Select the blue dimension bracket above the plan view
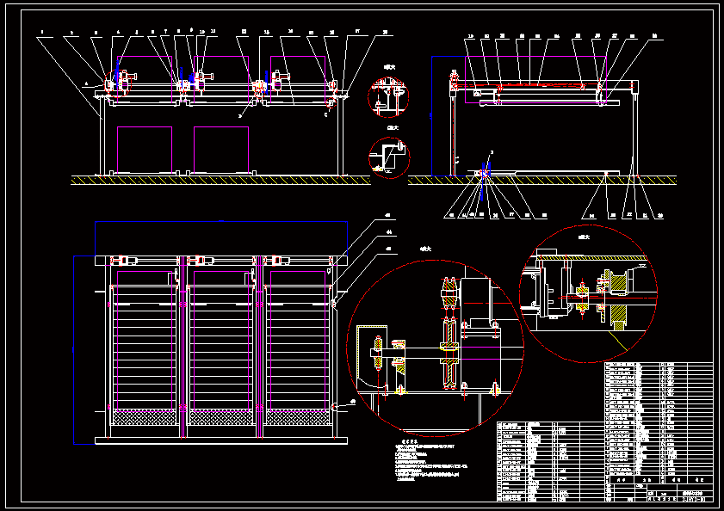This screenshot has width=724, height=511. click(x=221, y=238)
